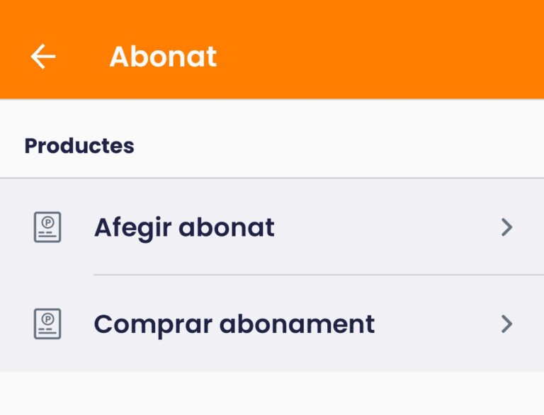Go back from the Abonat screen
The width and height of the screenshot is (544, 415).
pos(43,57)
